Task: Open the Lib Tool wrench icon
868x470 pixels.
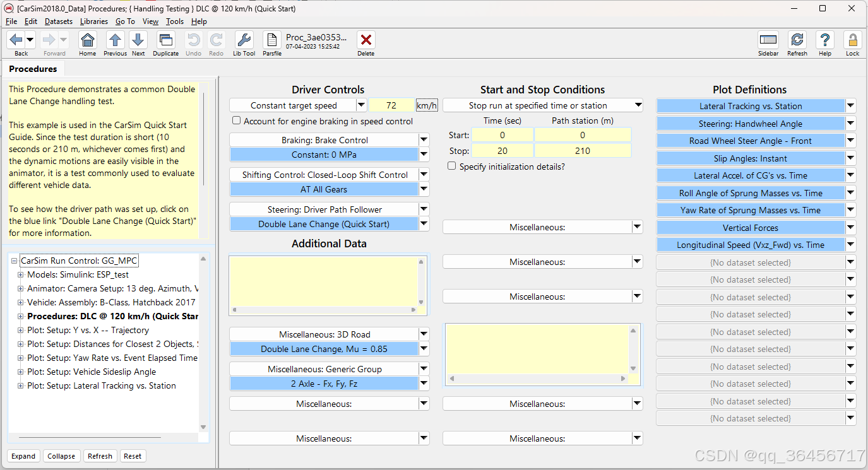Action: click(x=244, y=40)
